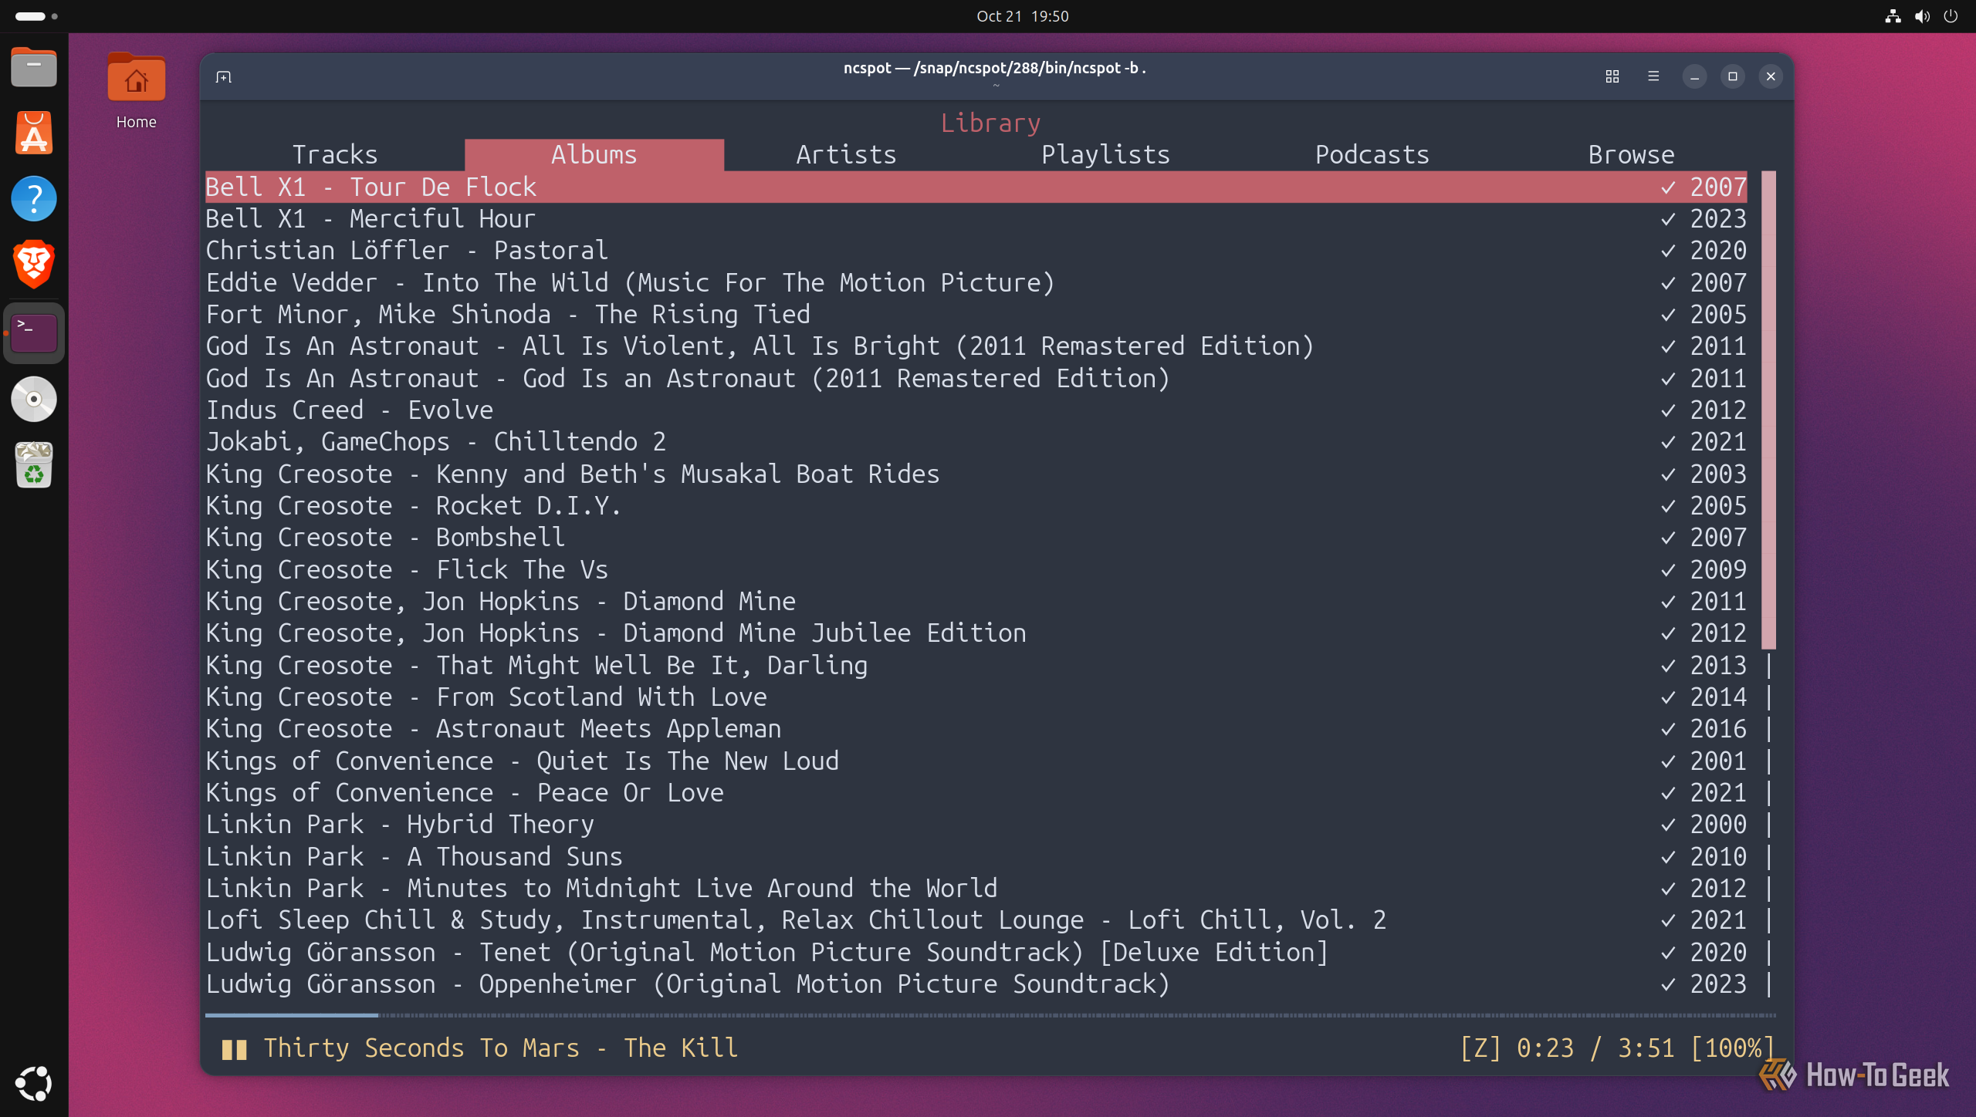Open the Help icon in the dock
This screenshot has height=1117, width=1976.
[34, 198]
